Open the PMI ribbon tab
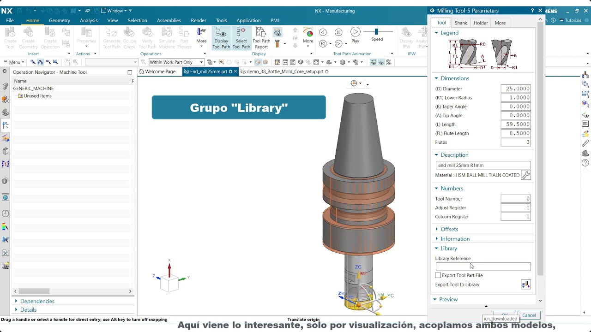The width and height of the screenshot is (591, 332). (275, 20)
